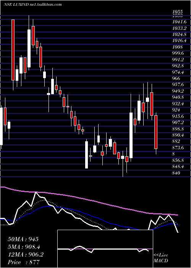Click the 924 price axis label

pos(176,110)
